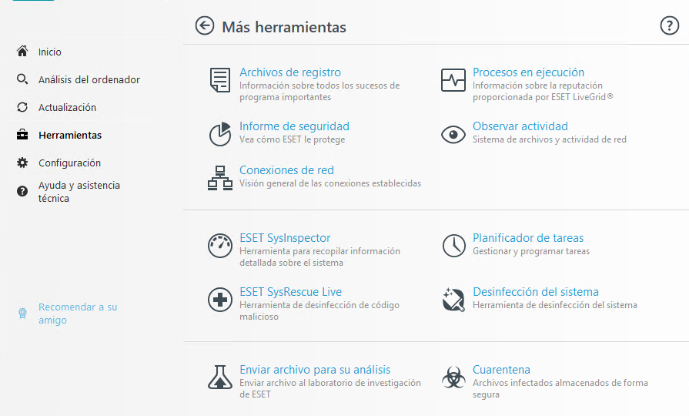Open Análisis del ordenador in sidebar
The height and width of the screenshot is (416, 689).
(89, 79)
